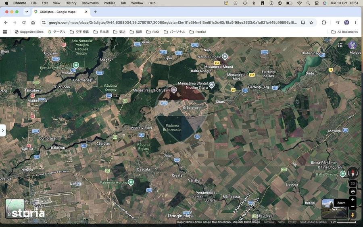Open the File menu
This screenshot has height=227, width=363.
pos(34,3)
